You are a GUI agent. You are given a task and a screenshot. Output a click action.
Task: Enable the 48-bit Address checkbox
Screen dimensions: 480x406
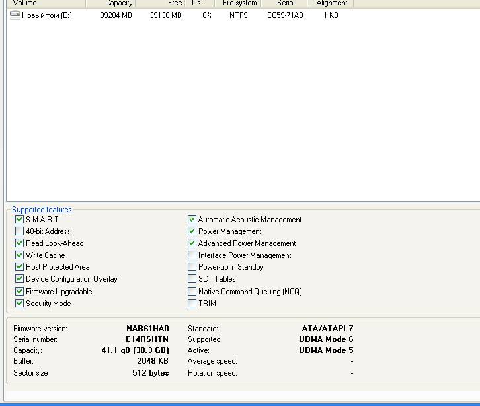pyautogui.click(x=19, y=231)
